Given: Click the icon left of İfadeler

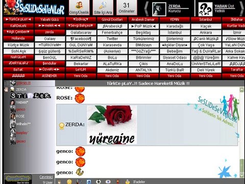Looking at the screenshot, I should (x=128, y=182).
